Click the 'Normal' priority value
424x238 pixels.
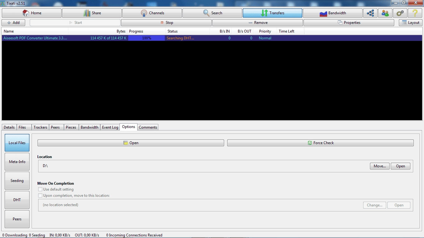265,38
